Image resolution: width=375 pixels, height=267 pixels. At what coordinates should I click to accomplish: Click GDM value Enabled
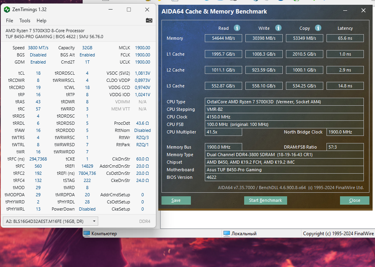tap(38, 62)
